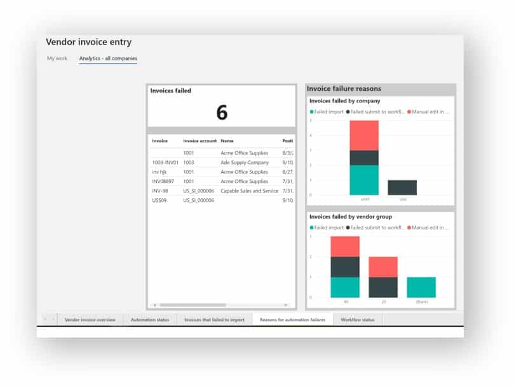Click account US_SI_000006 in the US509 row
The height and width of the screenshot is (387, 514).
pyautogui.click(x=198, y=200)
